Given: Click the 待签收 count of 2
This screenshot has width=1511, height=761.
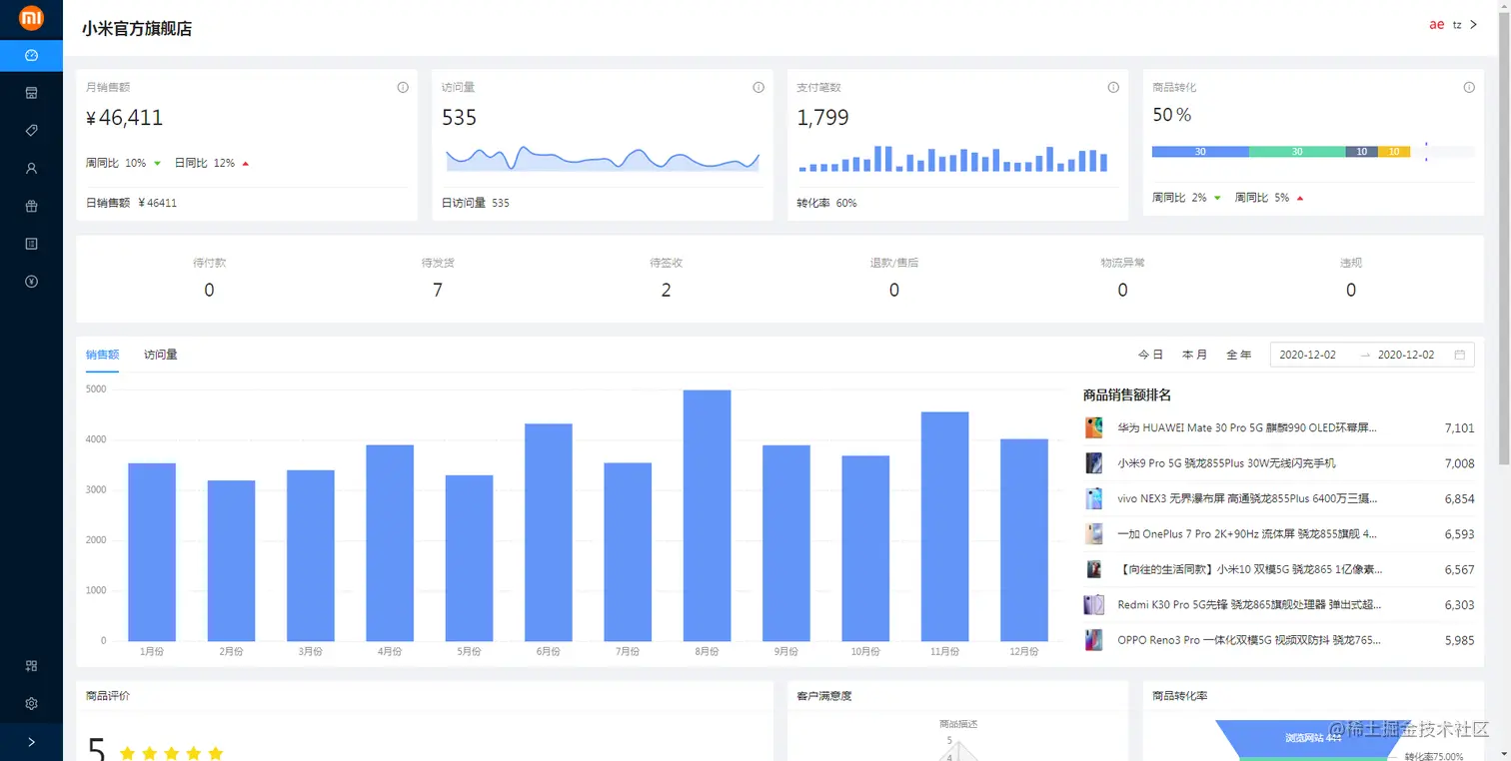Looking at the screenshot, I should 666,291.
